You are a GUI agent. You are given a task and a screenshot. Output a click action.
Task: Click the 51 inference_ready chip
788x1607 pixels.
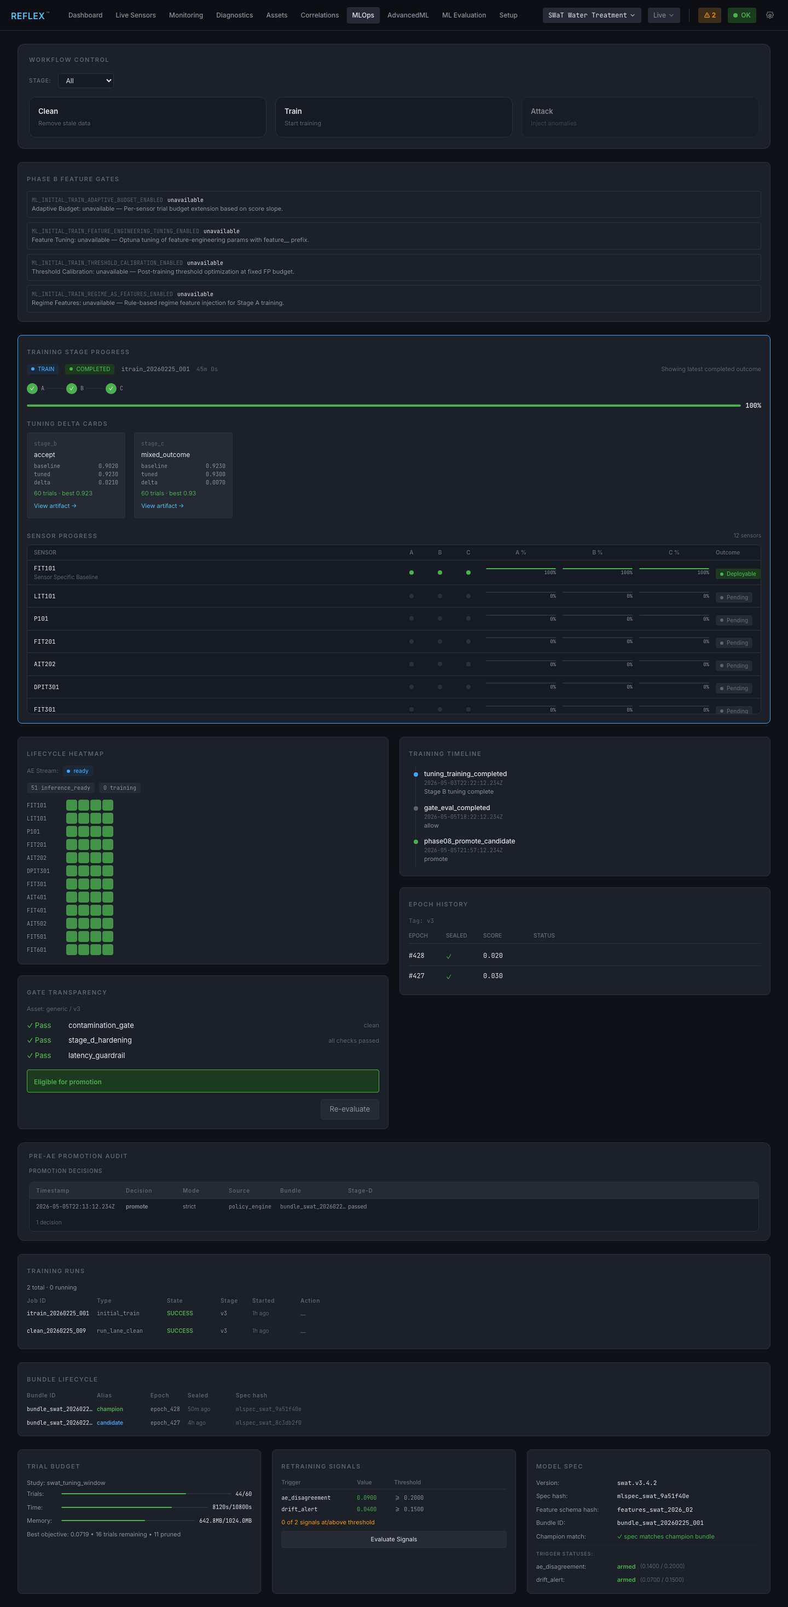(x=61, y=788)
